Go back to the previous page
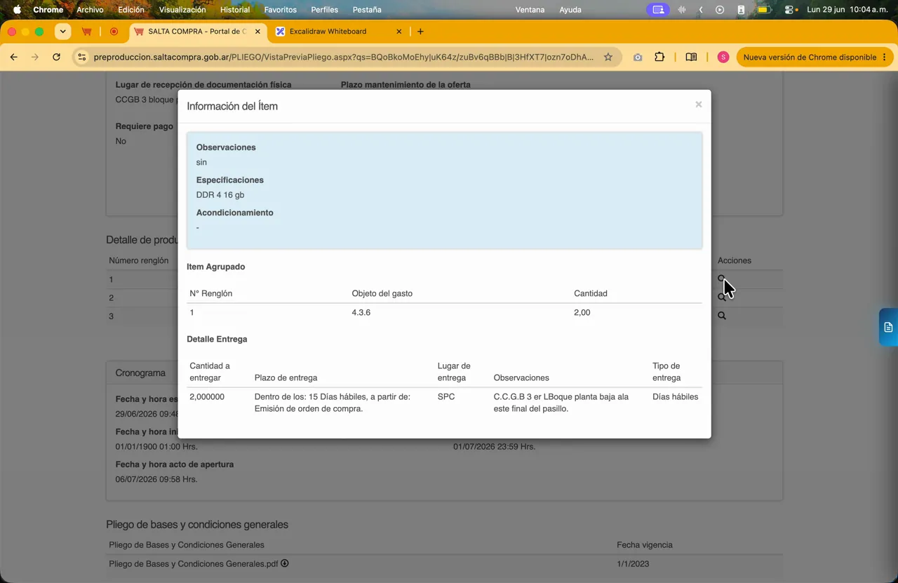898x583 pixels. tap(14, 57)
